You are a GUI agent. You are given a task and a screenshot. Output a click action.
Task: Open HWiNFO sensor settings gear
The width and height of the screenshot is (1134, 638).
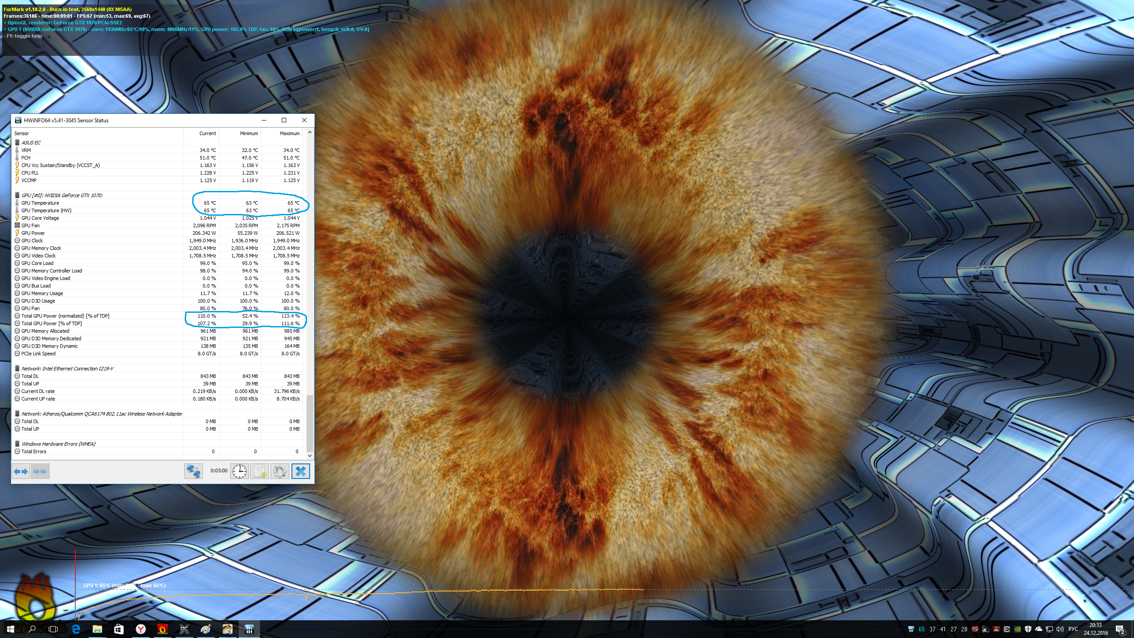pos(280,471)
